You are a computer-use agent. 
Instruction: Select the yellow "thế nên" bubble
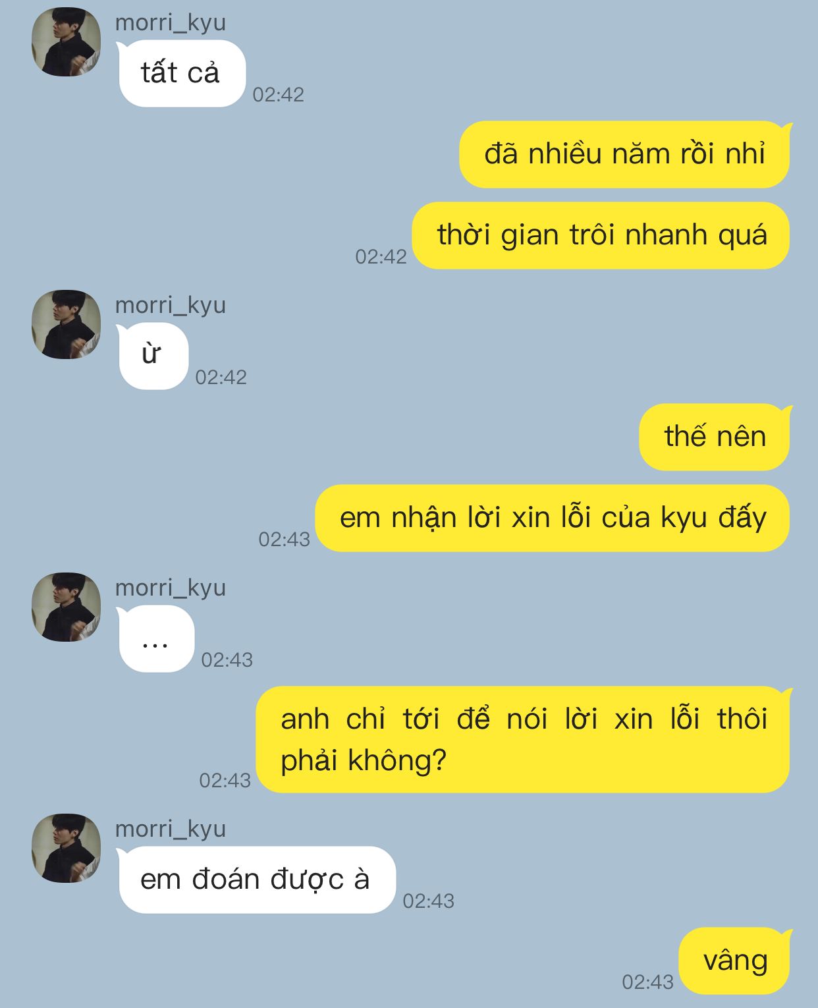pos(715,437)
